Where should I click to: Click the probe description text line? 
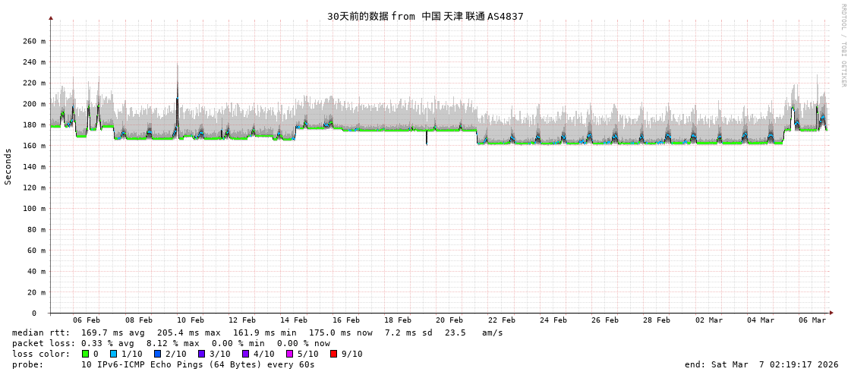pyautogui.click(x=163, y=364)
